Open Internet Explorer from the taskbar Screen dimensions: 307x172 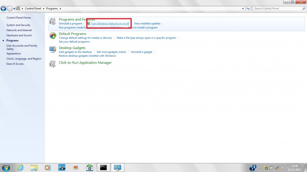click(x=20, y=167)
